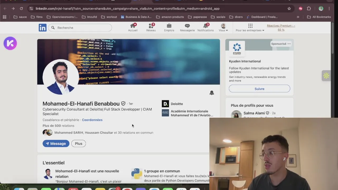Click the address bar URL
This screenshot has height=190, width=338.
pos(128,8)
